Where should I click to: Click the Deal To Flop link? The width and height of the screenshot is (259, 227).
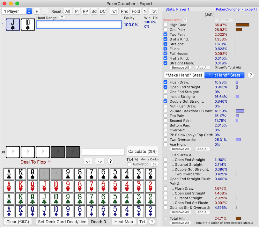[35, 162]
